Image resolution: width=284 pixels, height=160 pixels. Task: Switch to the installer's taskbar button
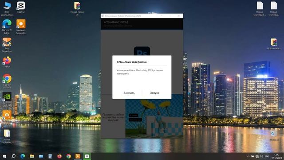click(x=87, y=156)
